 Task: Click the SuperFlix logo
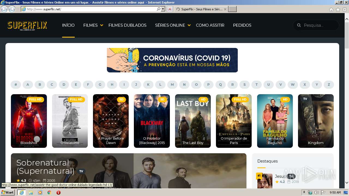pos(27,26)
